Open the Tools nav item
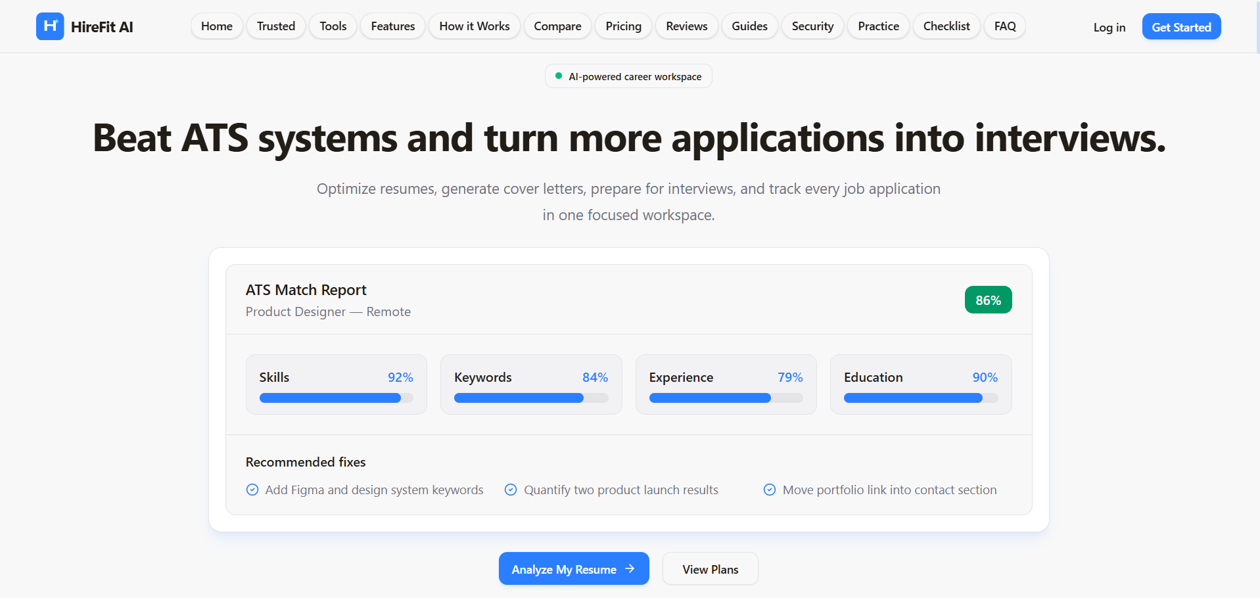The height and width of the screenshot is (598, 1260). tap(333, 26)
